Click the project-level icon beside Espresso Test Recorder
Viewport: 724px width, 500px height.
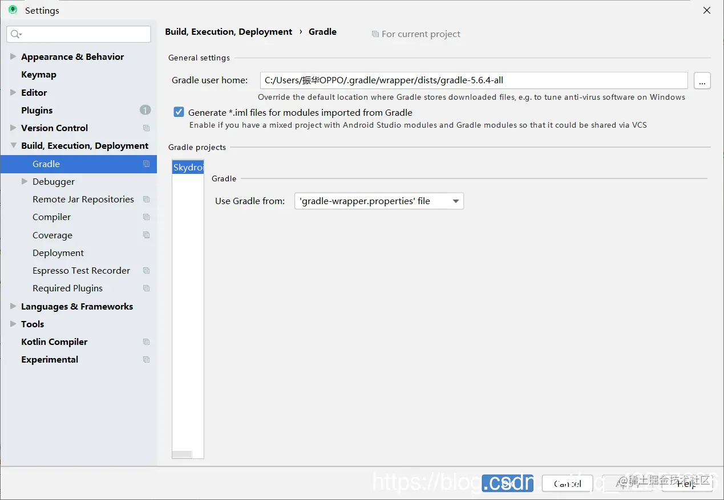tap(146, 271)
